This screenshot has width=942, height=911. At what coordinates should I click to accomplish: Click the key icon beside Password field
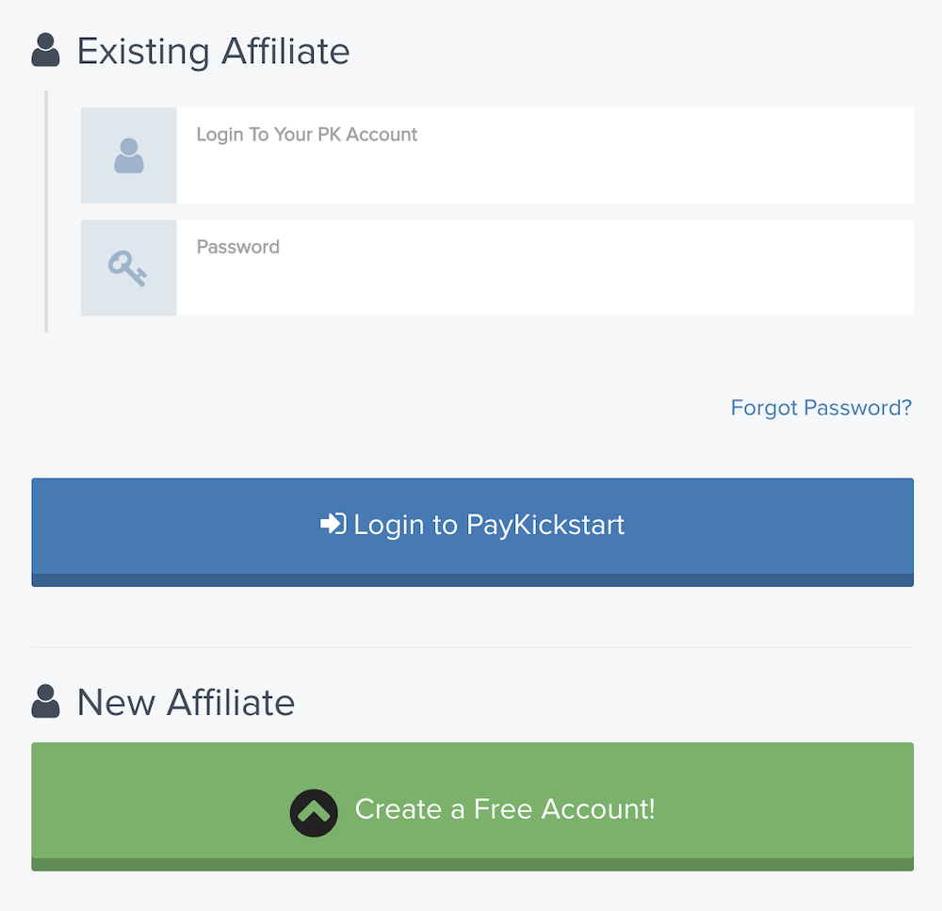127,268
